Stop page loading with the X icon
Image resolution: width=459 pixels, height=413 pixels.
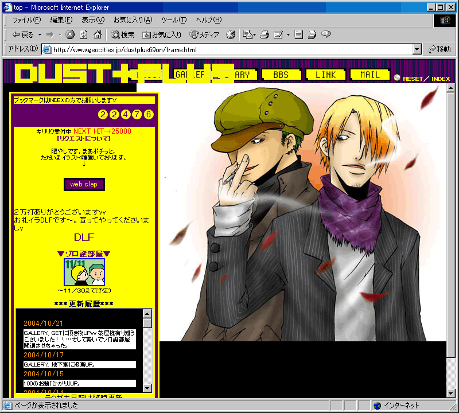tap(69, 34)
